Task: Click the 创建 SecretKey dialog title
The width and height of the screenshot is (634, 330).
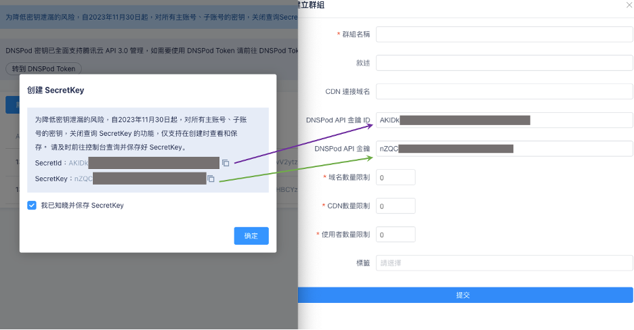Action: [56, 90]
